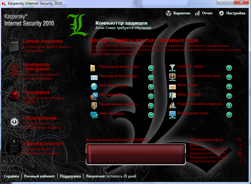Click the chat bubble icon for IM-Антивирус

(x=94, y=96)
